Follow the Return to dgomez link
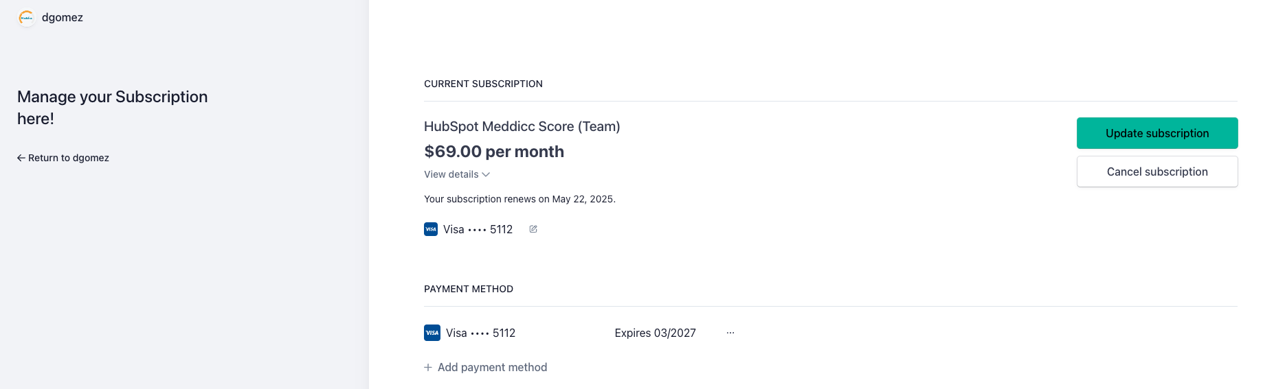The image size is (1263, 389). [x=69, y=158]
